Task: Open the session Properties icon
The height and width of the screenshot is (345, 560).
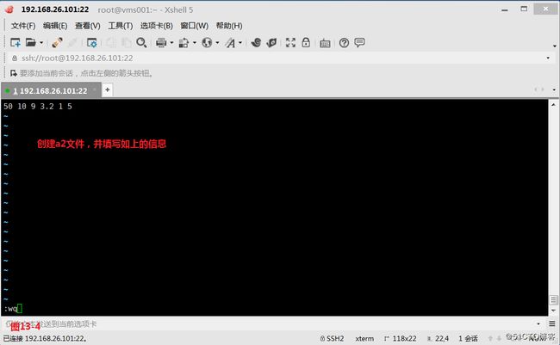Action: (92, 43)
